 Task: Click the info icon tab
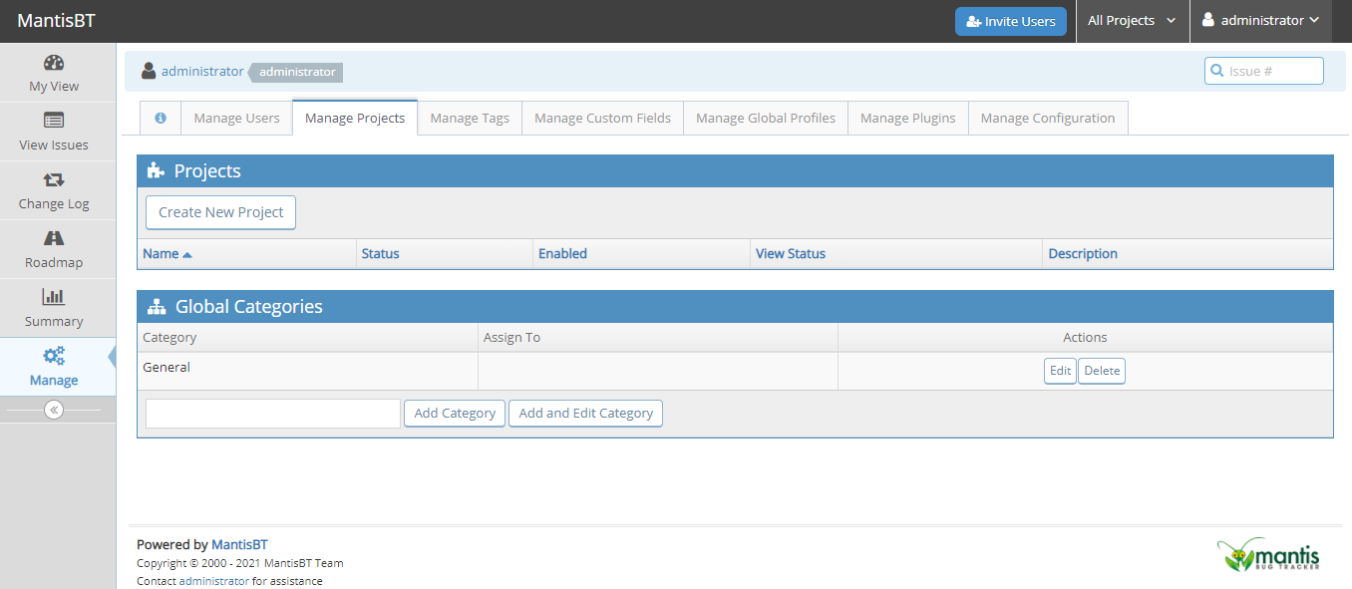click(x=160, y=118)
